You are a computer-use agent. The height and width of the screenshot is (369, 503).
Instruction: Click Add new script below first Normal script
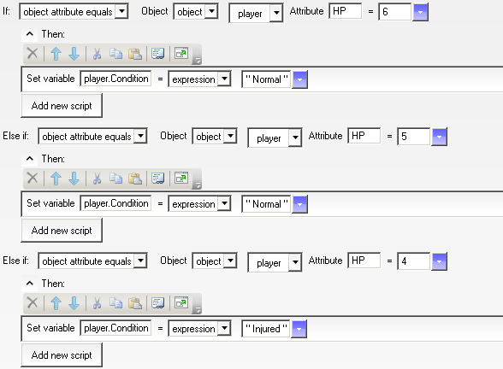click(62, 106)
